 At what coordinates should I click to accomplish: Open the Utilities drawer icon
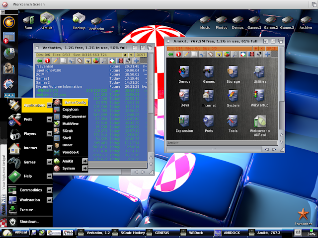[x=259, y=74]
